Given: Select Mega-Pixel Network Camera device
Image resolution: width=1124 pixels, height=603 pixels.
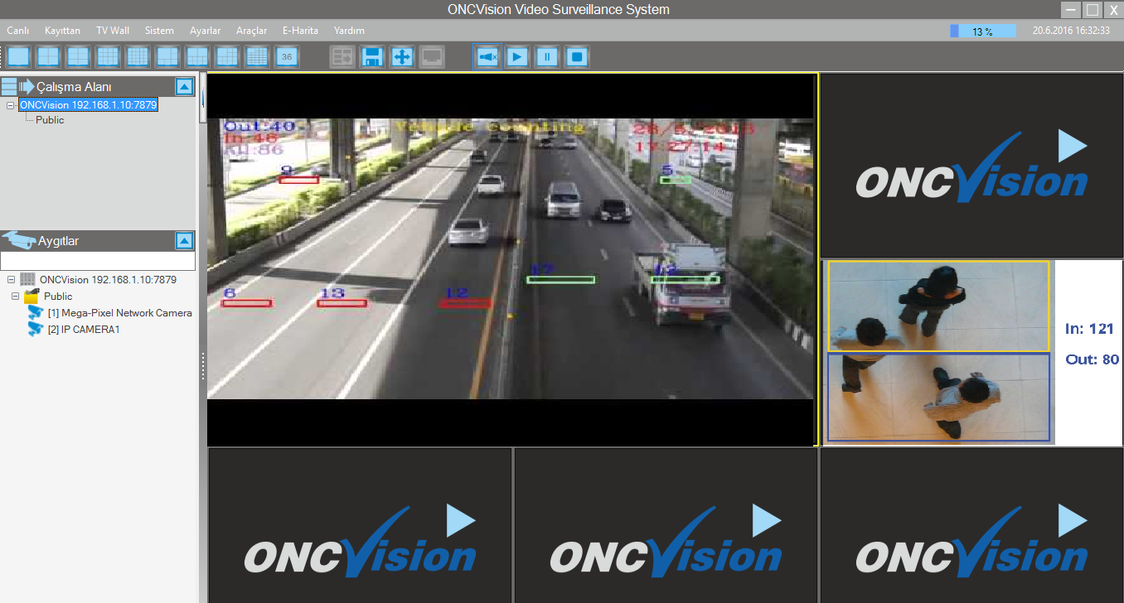Looking at the screenshot, I should coord(119,313).
